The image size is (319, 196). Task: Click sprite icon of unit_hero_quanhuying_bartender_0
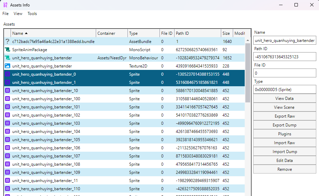click(7, 74)
